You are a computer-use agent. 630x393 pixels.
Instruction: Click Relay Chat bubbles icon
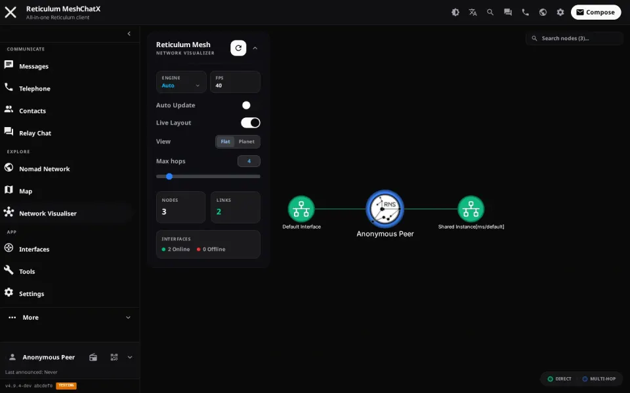click(x=9, y=131)
